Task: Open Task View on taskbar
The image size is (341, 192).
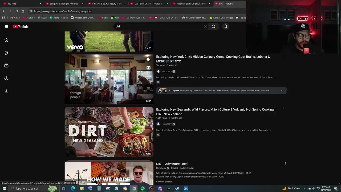Action: pyautogui.click(x=64, y=189)
